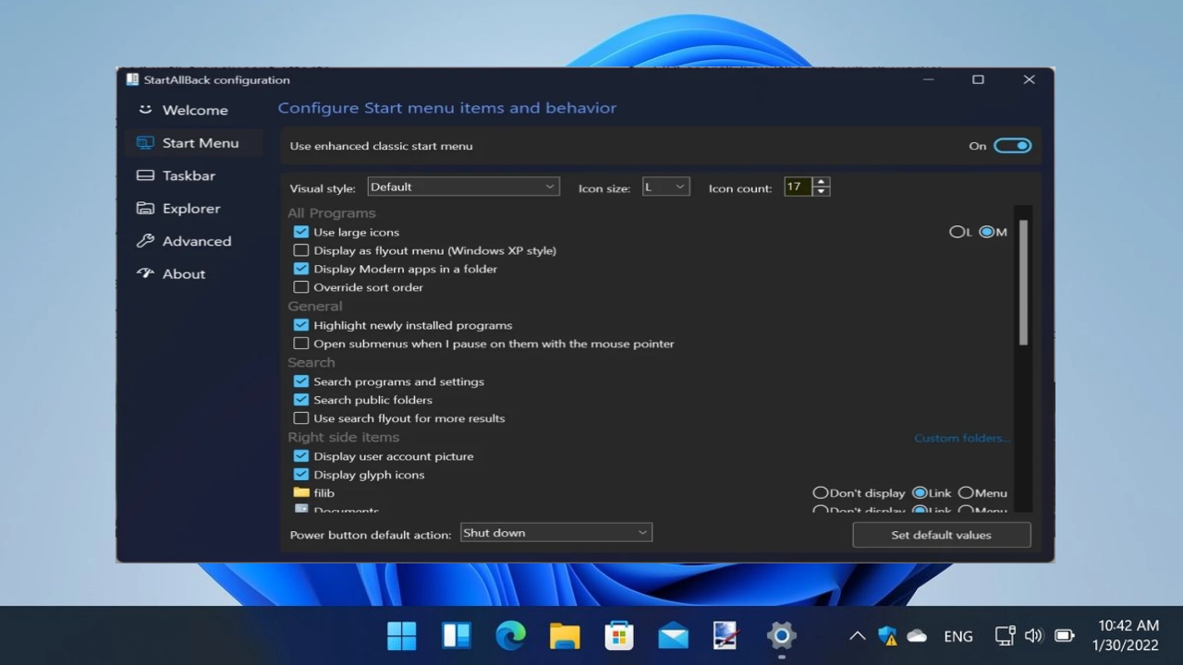Select the L radio for large icons

click(x=957, y=232)
